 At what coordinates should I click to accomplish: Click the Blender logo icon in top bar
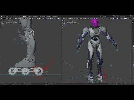point(1,16)
